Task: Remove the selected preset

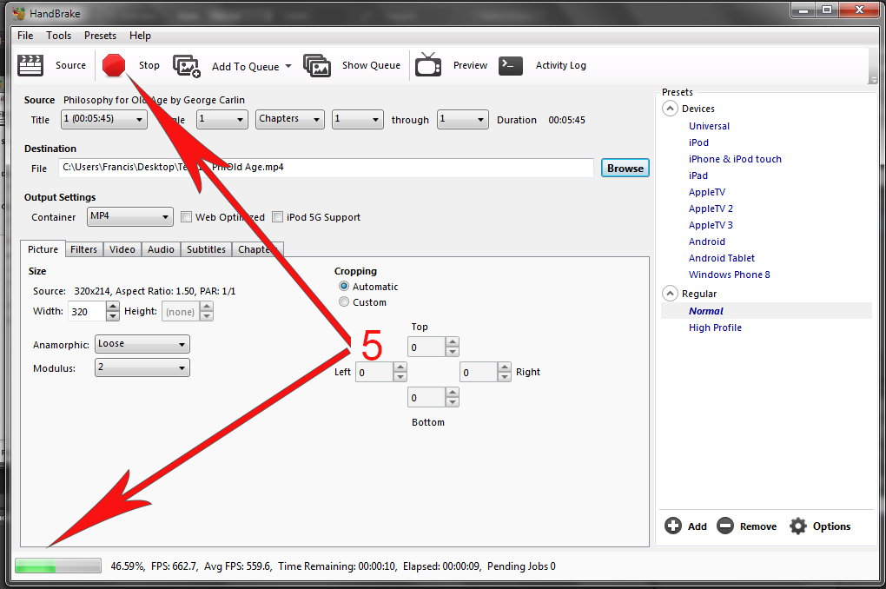Action: [746, 526]
